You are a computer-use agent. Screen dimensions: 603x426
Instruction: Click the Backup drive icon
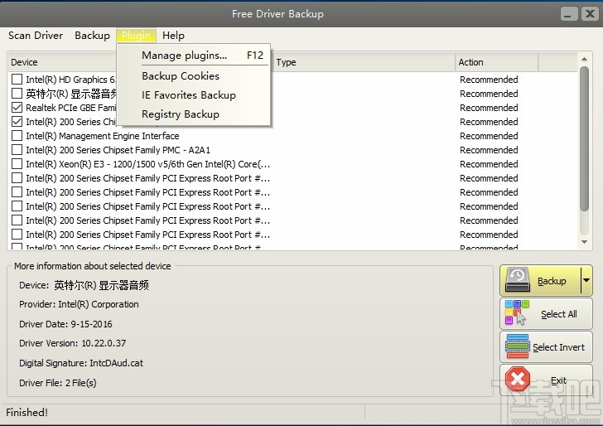[517, 281]
